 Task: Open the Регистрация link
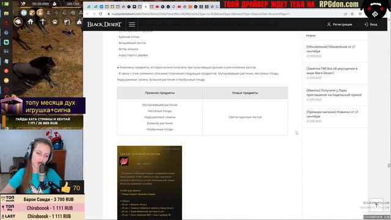coord(340,24)
